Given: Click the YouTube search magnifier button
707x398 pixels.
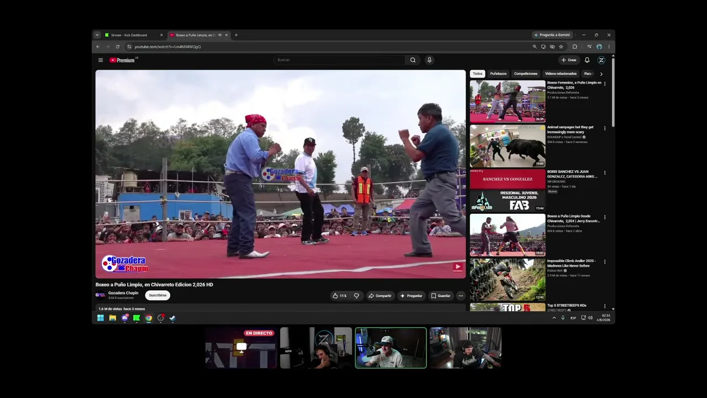Looking at the screenshot, I should (x=413, y=60).
